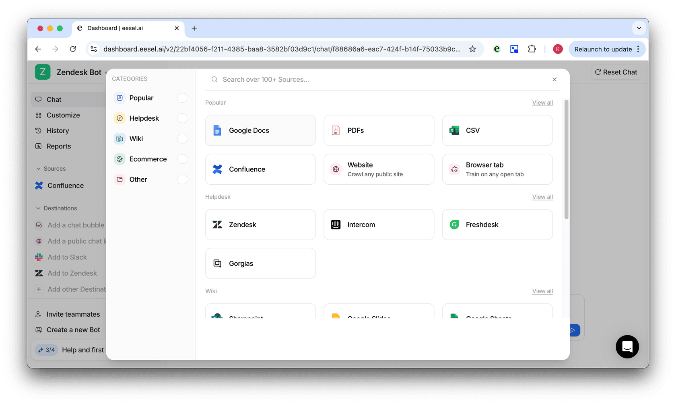The height and width of the screenshot is (404, 676).
Task: Click the Google Docs source icon
Action: coord(217,130)
